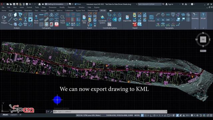Image resolution: width=213 pixels, height=120 pixels.
Task: Toggle polar tracking in status bar
Action: 154,115
